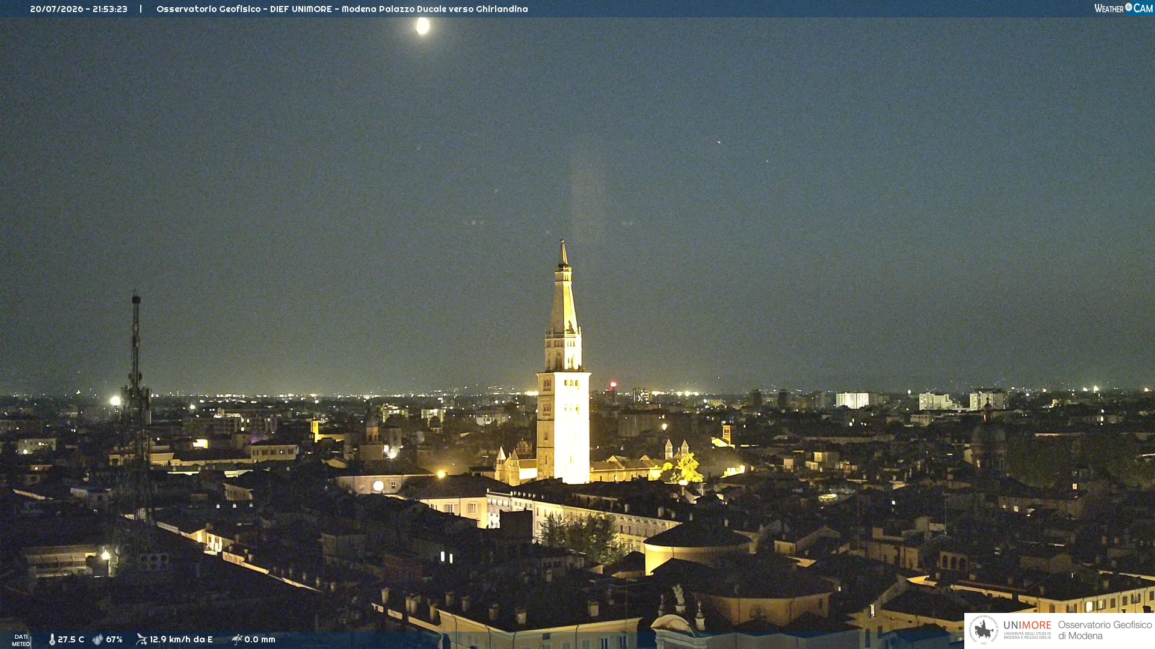Click the wind vane anemometer icon

pyautogui.click(x=141, y=639)
